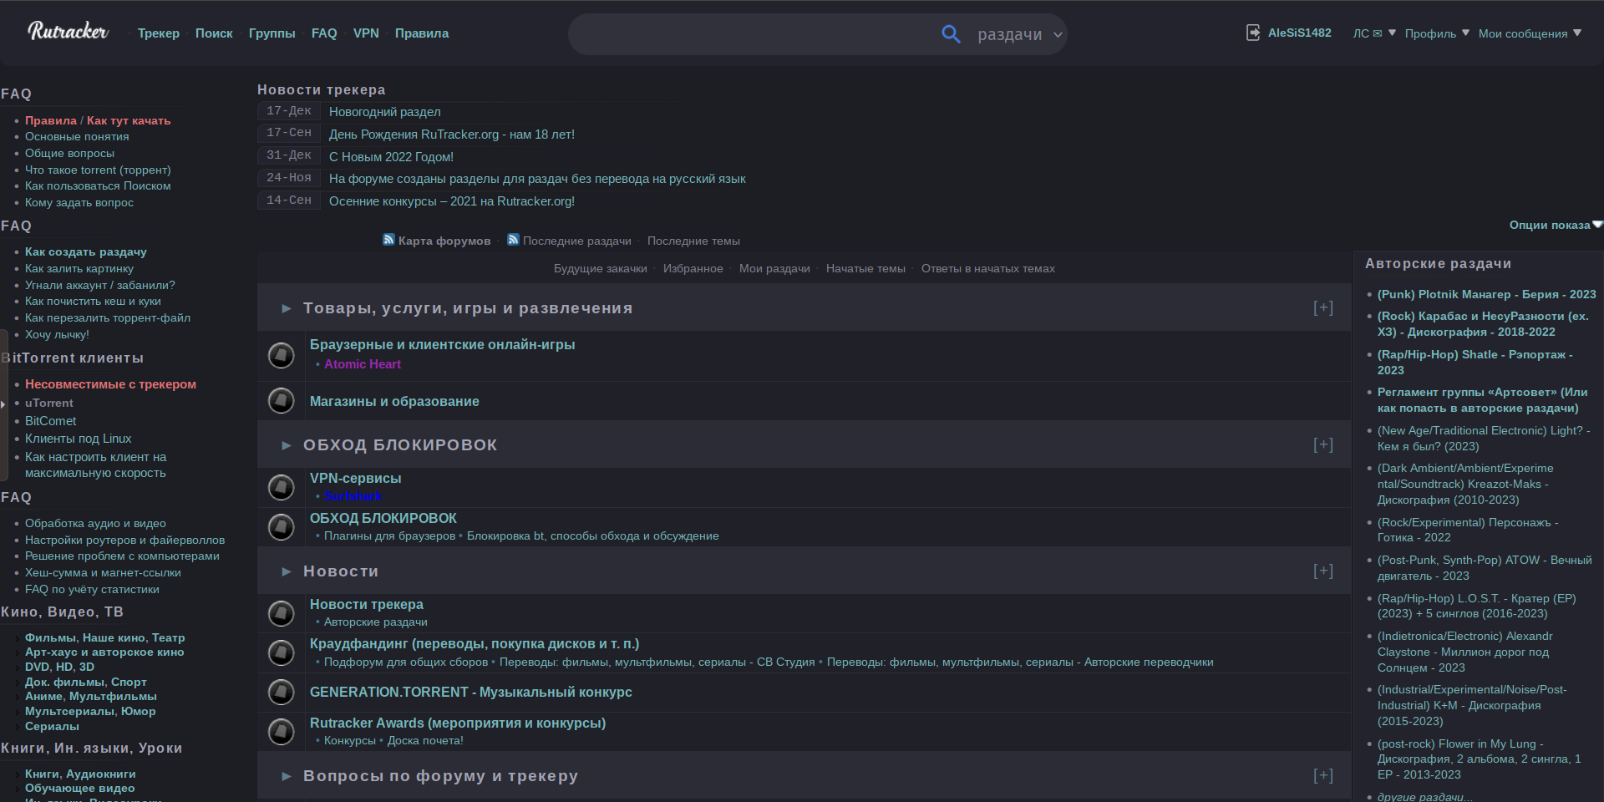Open другие раздачи link
Screen dimensions: 1604x802
1424,797
